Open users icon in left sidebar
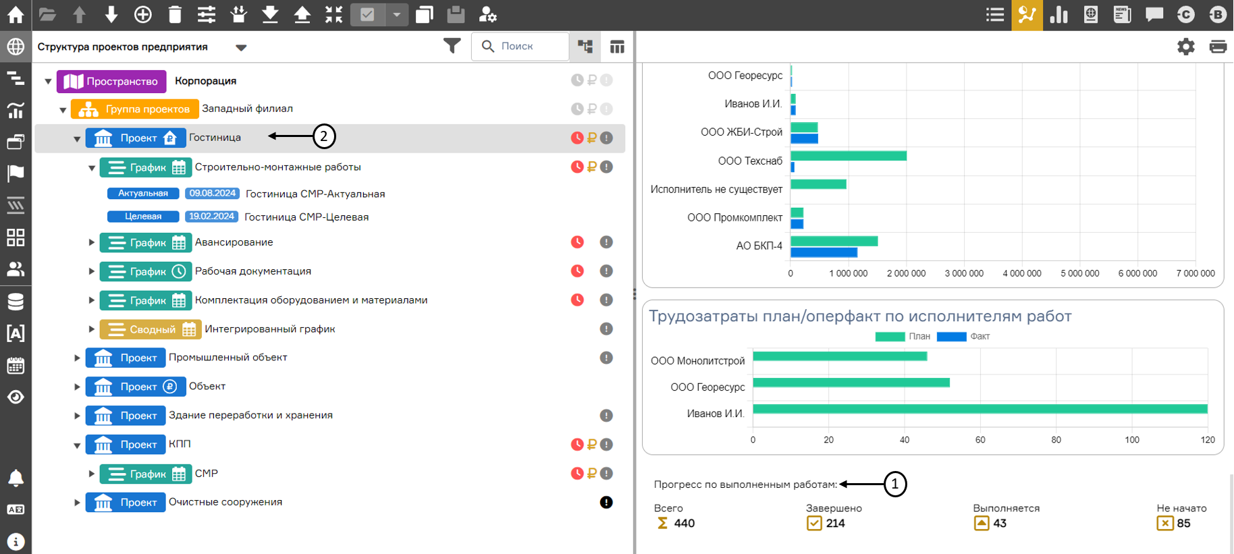 tap(15, 269)
